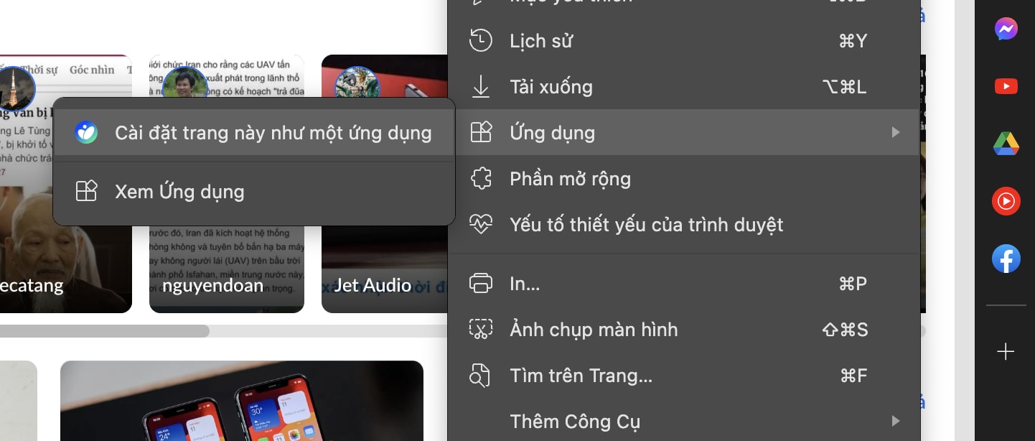Open Messenger from the browser sidebar
This screenshot has height=441, width=1035.
click(1006, 29)
